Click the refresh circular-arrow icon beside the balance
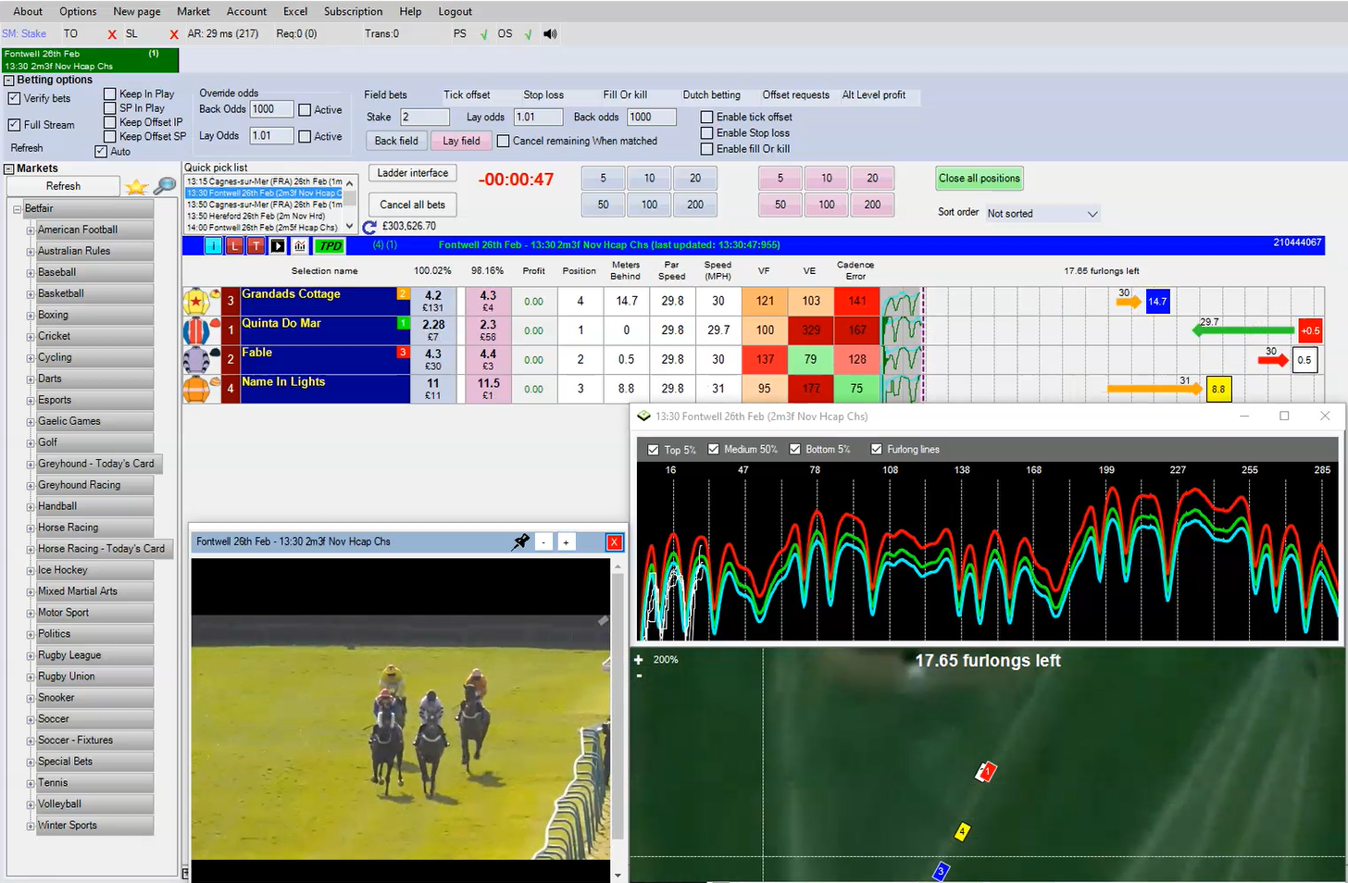The image size is (1348, 883). (368, 226)
